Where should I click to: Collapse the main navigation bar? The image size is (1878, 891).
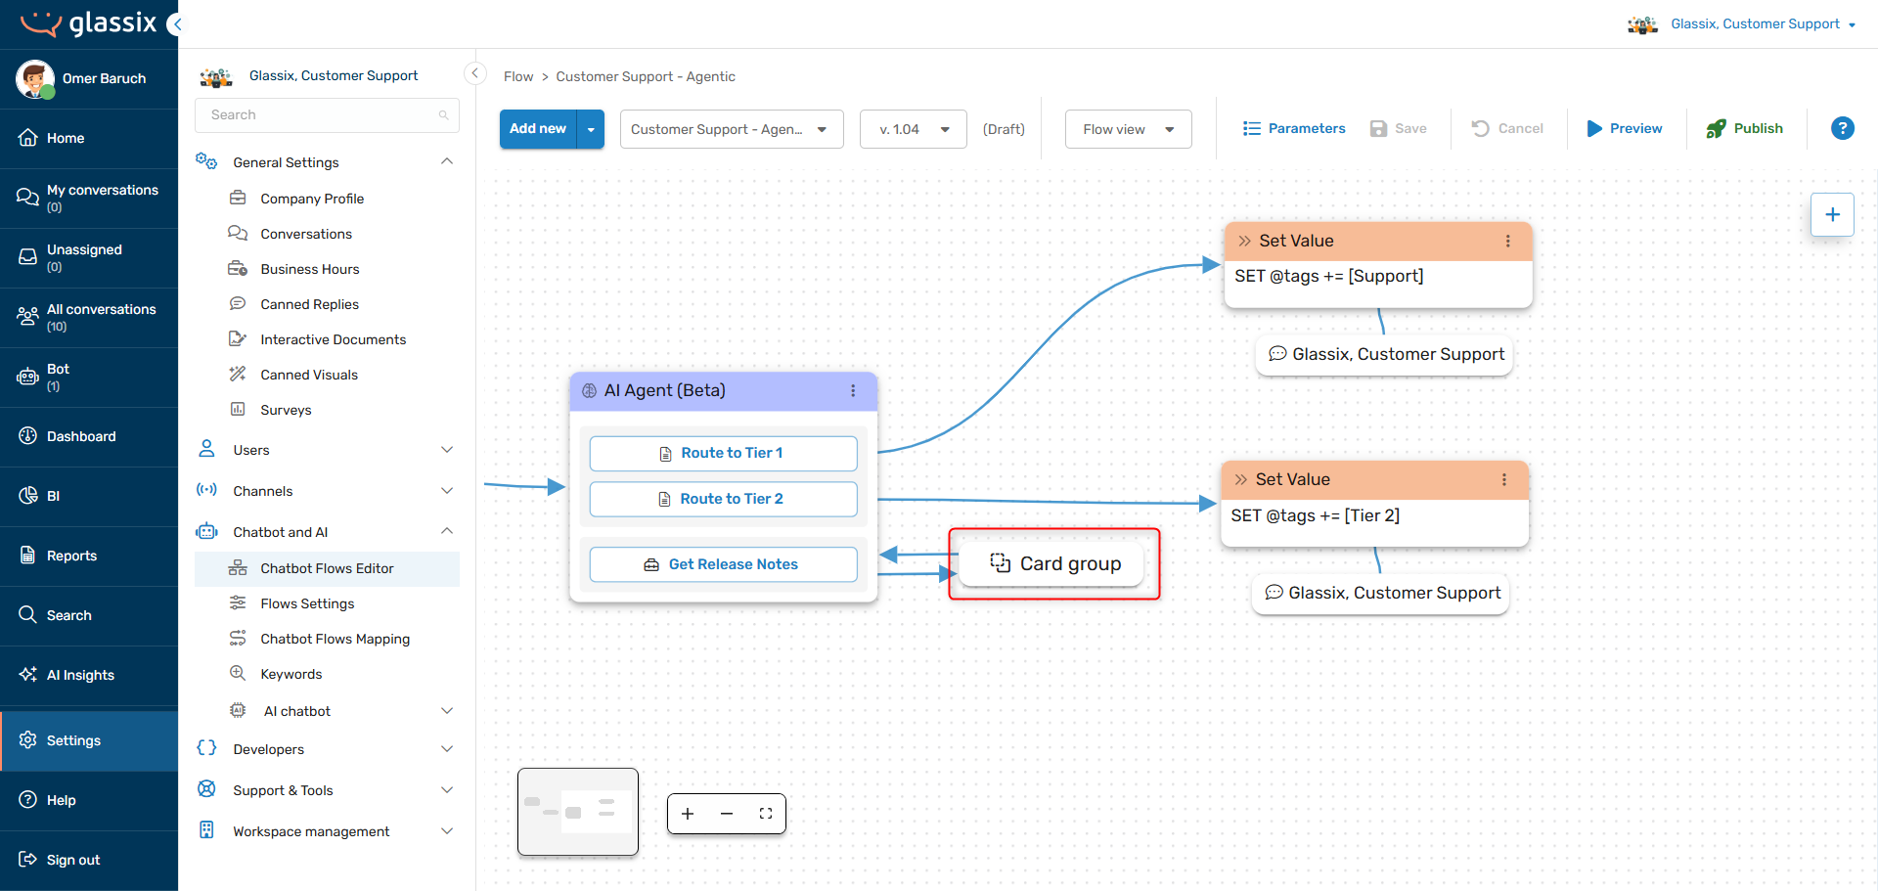175,24
